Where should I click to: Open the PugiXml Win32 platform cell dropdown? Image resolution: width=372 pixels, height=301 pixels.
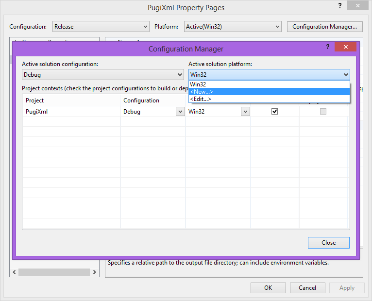pyautogui.click(x=245, y=112)
